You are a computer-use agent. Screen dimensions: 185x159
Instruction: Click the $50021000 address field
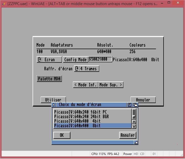coord(100,59)
